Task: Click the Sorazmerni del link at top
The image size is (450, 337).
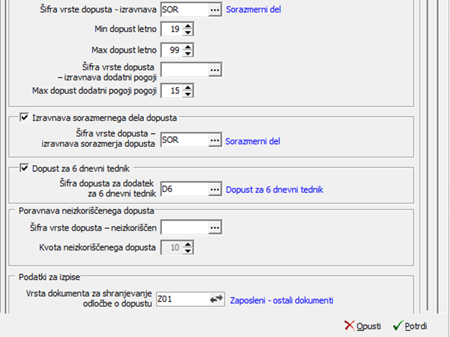Action: tap(253, 10)
